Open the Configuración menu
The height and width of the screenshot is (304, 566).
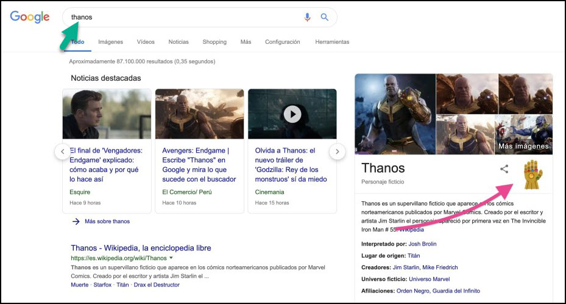coord(282,42)
